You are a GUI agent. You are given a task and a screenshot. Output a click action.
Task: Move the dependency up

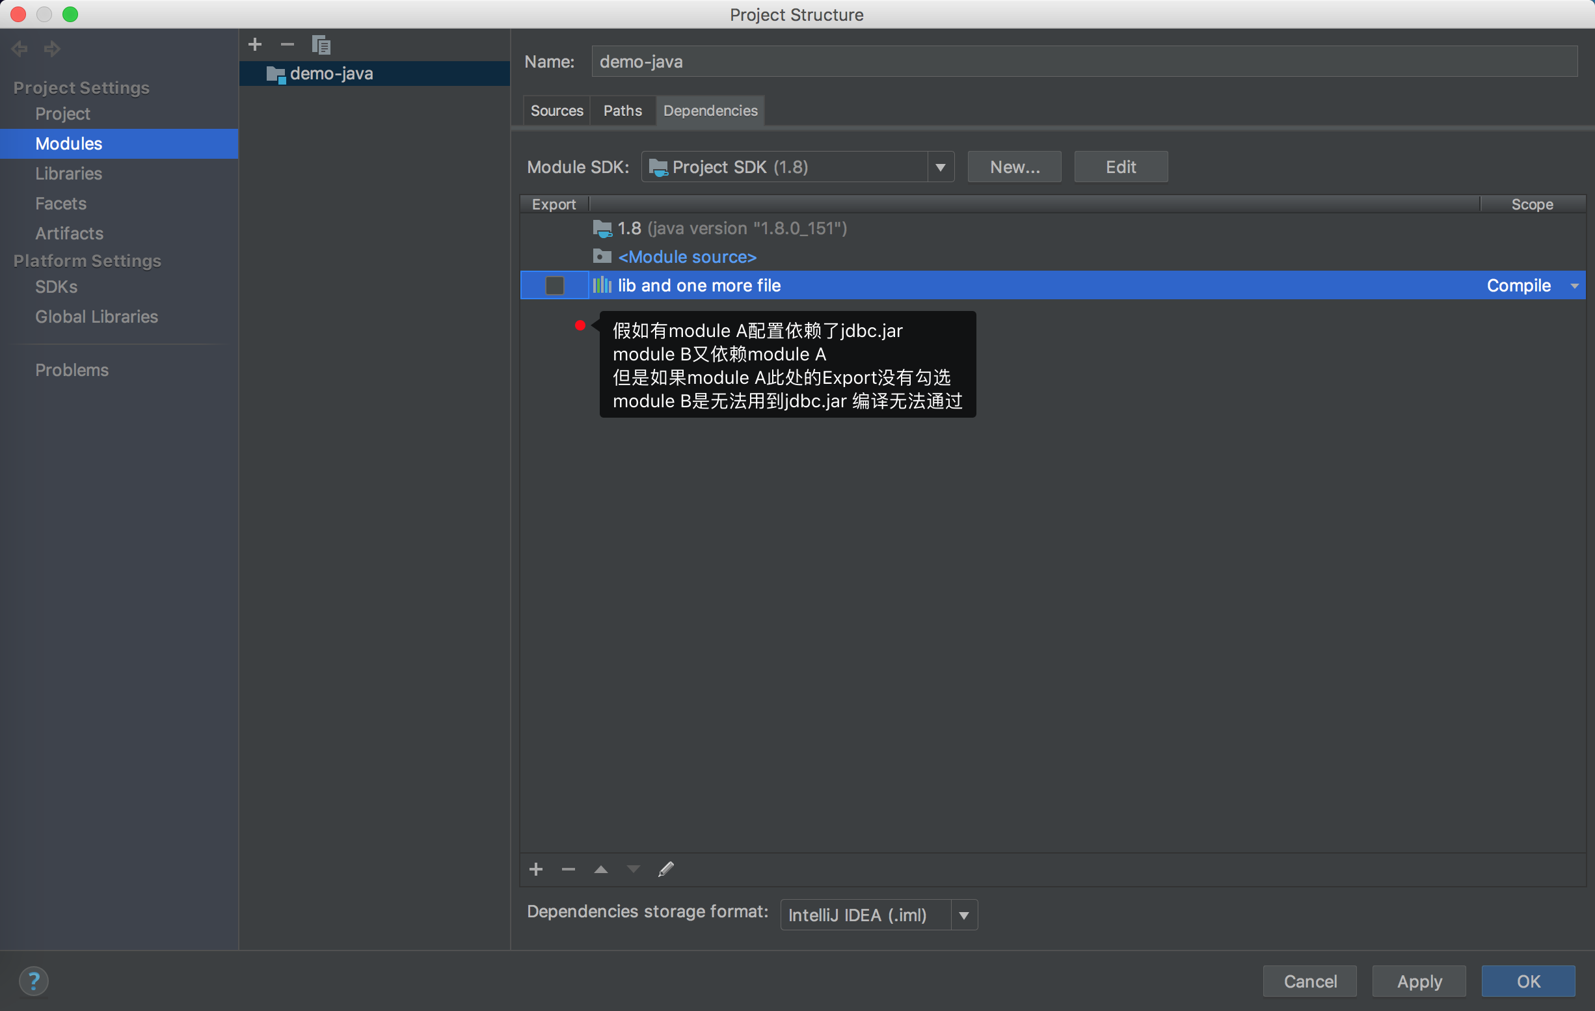pyautogui.click(x=601, y=869)
